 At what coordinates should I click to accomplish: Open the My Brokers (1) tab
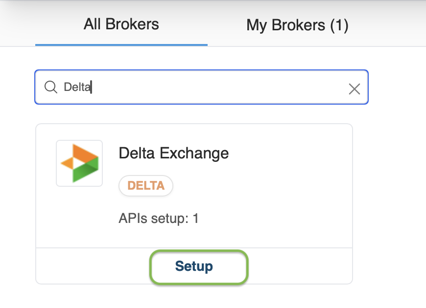point(297,25)
